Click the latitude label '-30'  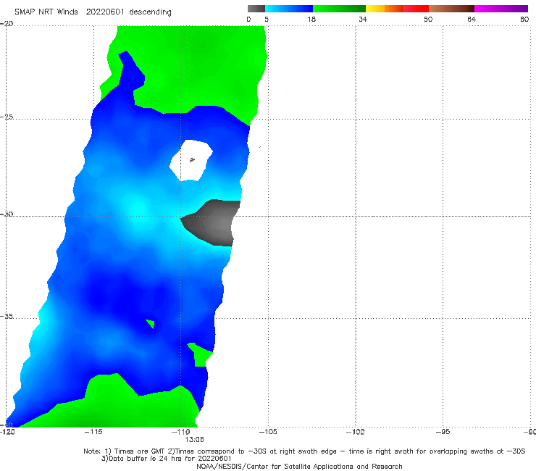point(7,214)
